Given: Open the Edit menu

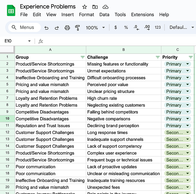Looking at the screenshot, I should click(x=37, y=15).
